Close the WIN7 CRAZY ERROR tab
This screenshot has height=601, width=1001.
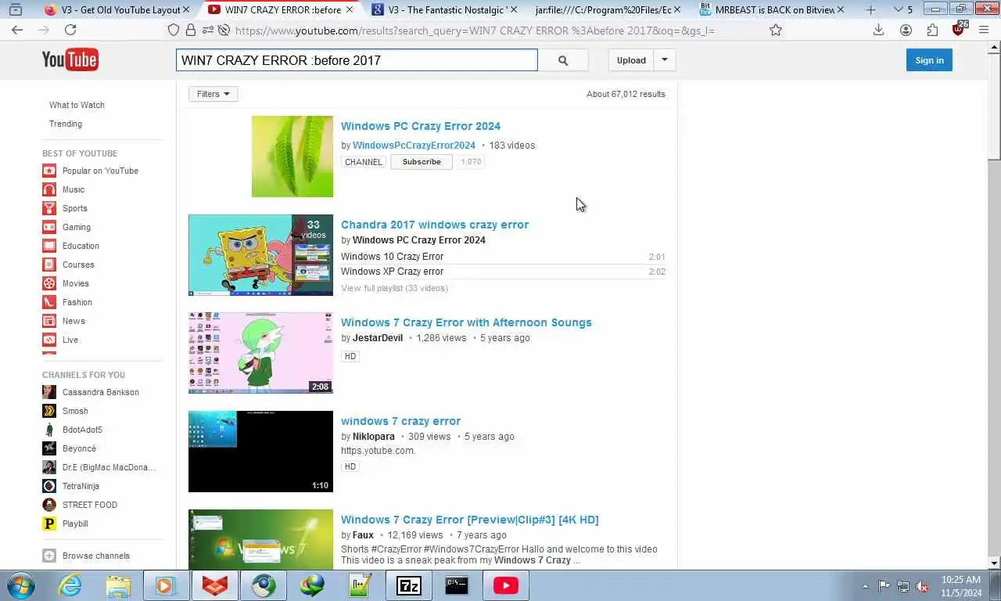[x=350, y=9]
